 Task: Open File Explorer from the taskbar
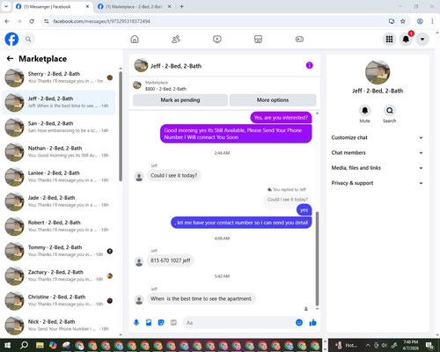pos(40,345)
